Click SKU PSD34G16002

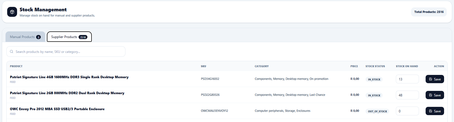(210, 79)
